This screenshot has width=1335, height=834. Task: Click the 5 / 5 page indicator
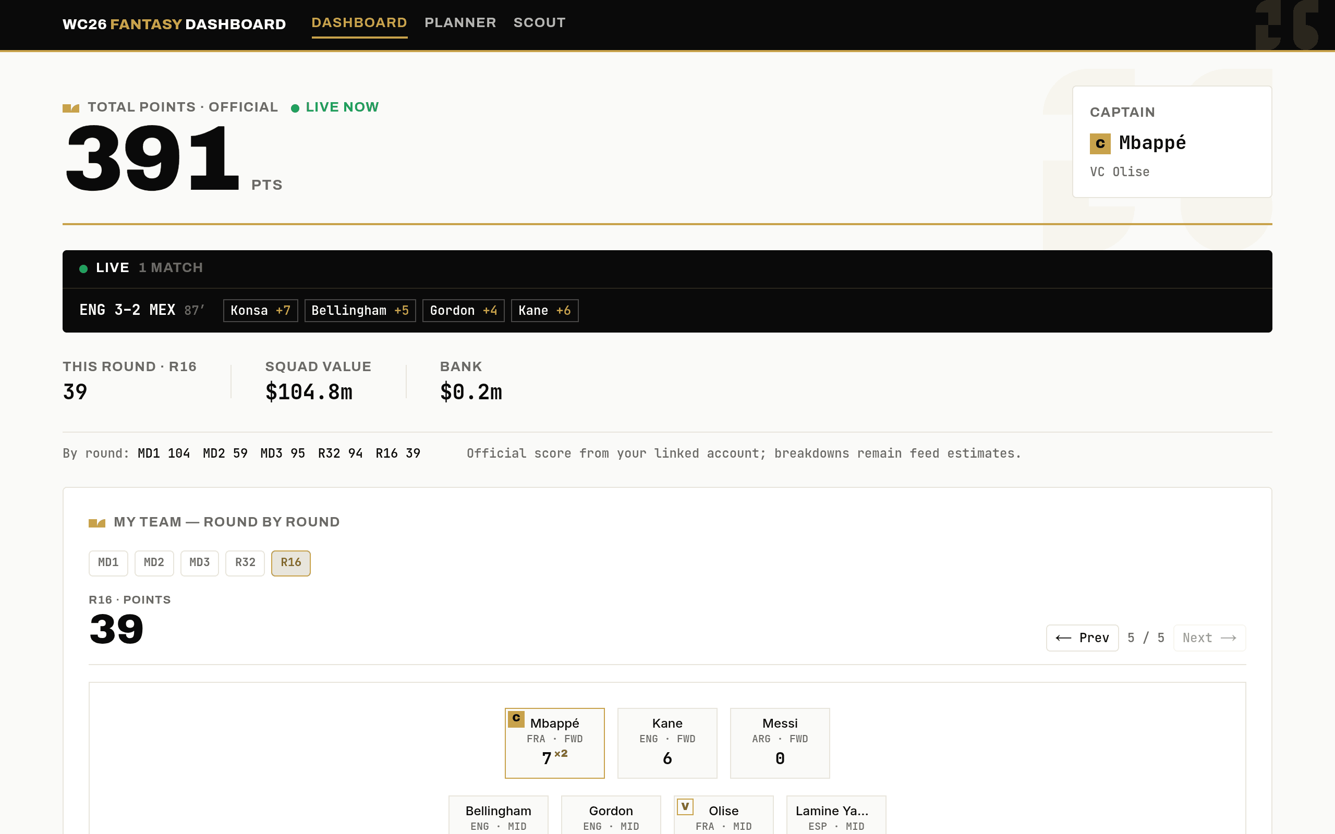(x=1146, y=637)
